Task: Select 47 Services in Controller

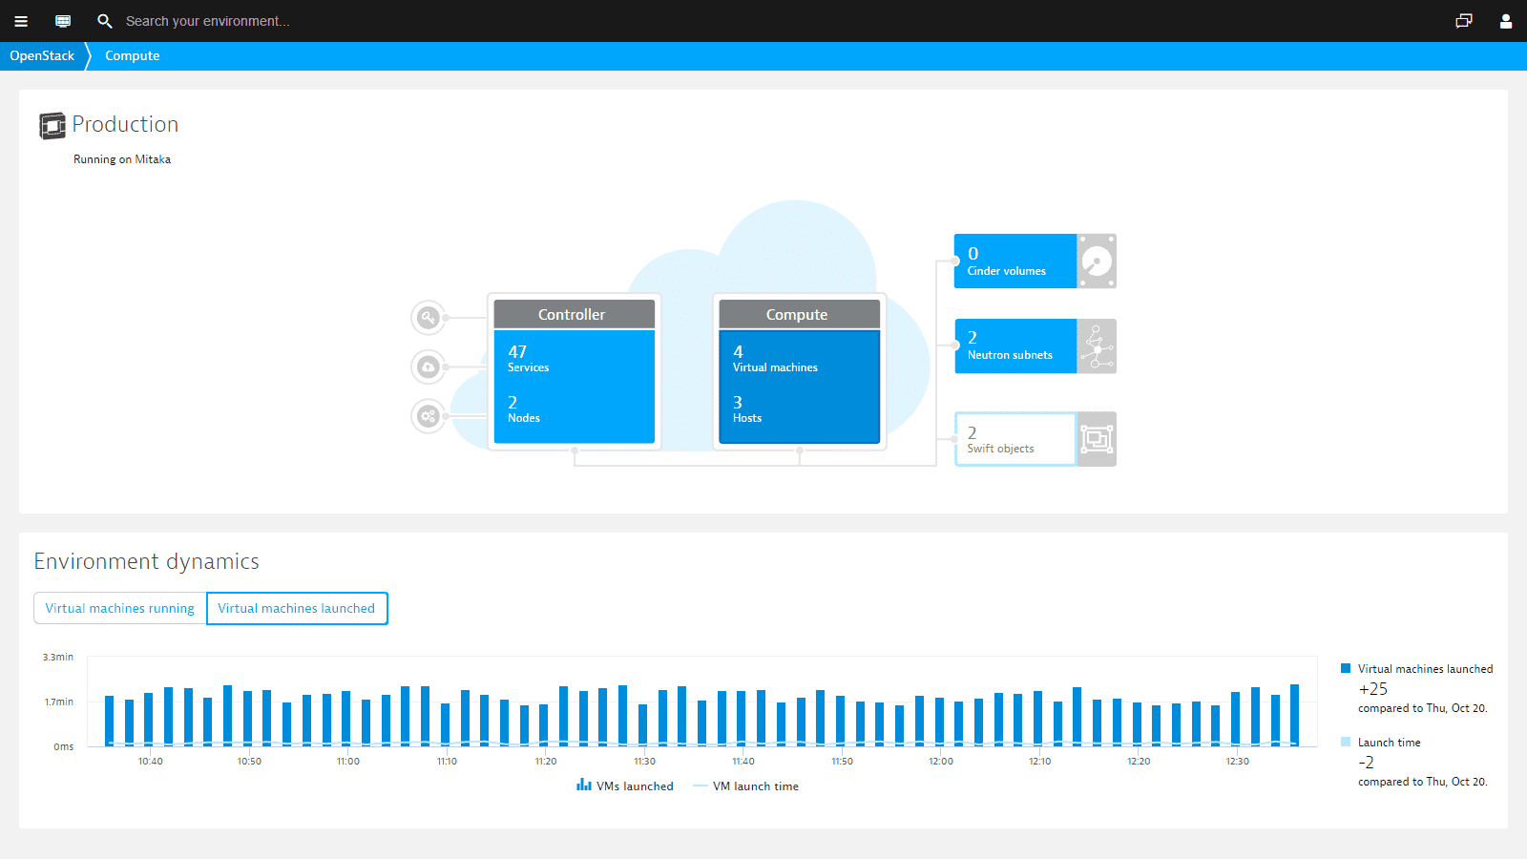Action: click(528, 358)
